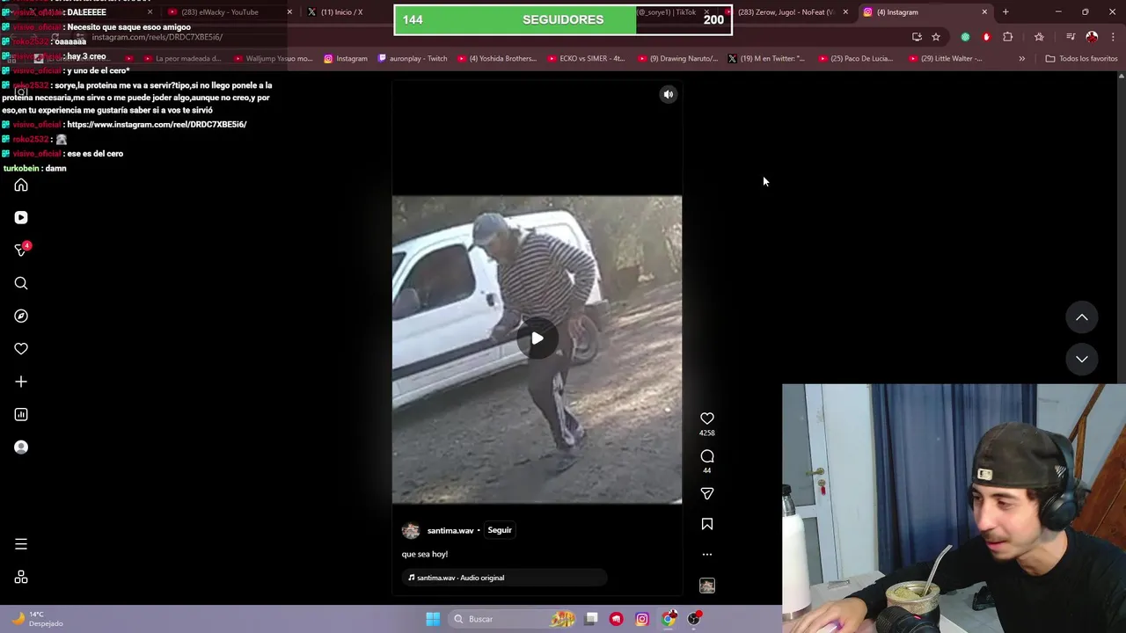The image size is (1126, 633).
Task: Open the Reels icon in Instagram sidebar
Action: point(21,217)
